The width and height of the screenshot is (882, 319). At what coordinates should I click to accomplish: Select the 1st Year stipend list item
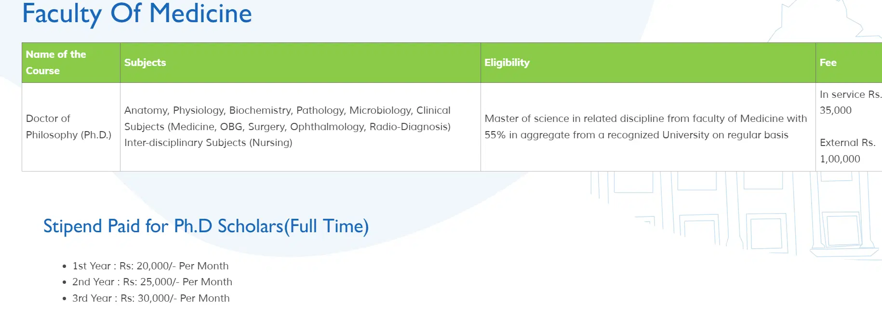[150, 266]
